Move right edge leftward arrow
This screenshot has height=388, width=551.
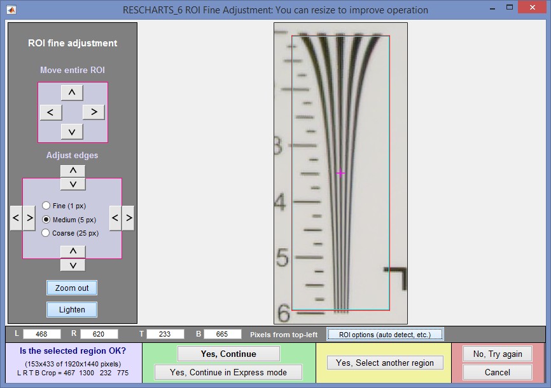coord(115,218)
